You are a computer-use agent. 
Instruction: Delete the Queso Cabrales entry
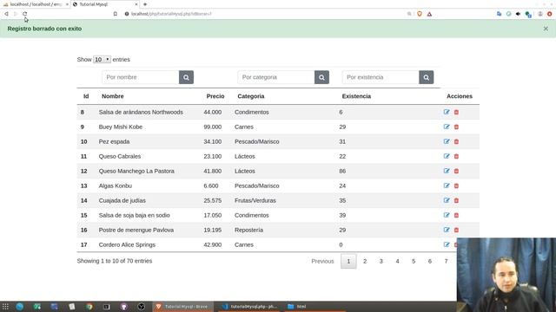(456, 156)
